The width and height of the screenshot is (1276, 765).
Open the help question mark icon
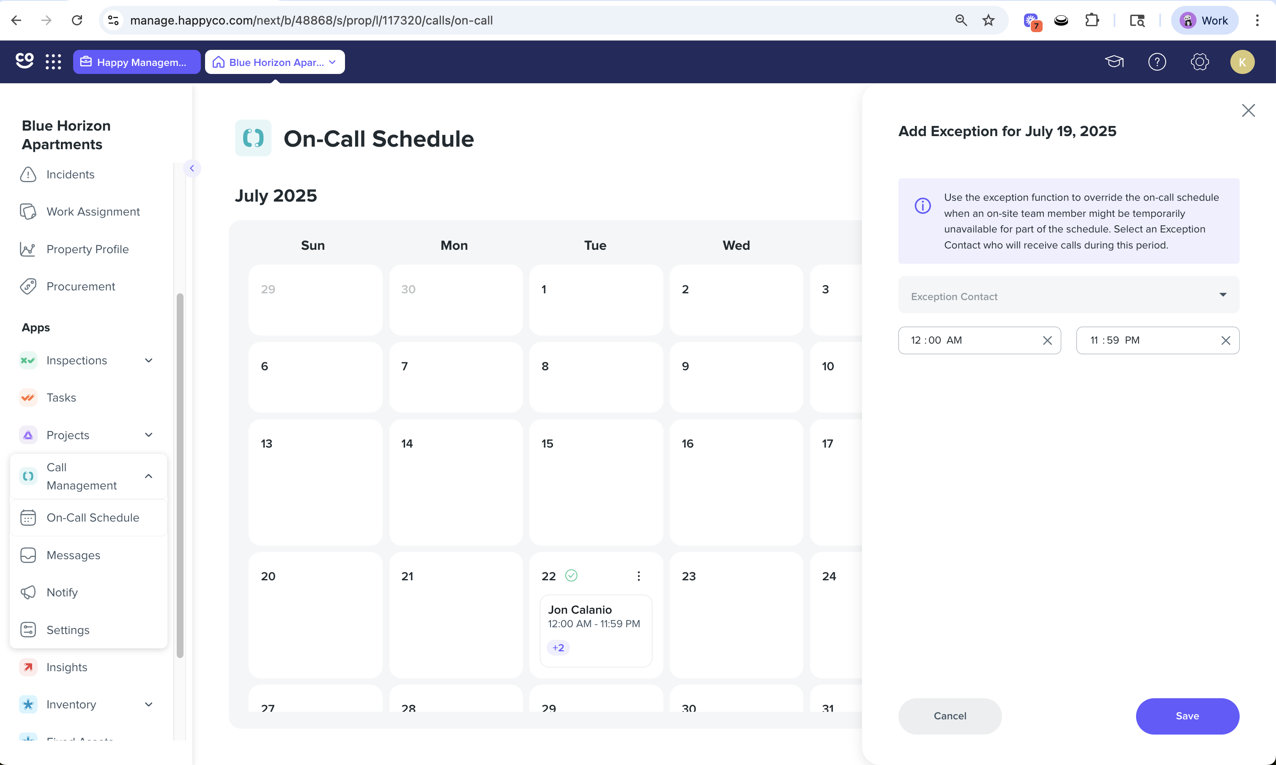coord(1157,62)
